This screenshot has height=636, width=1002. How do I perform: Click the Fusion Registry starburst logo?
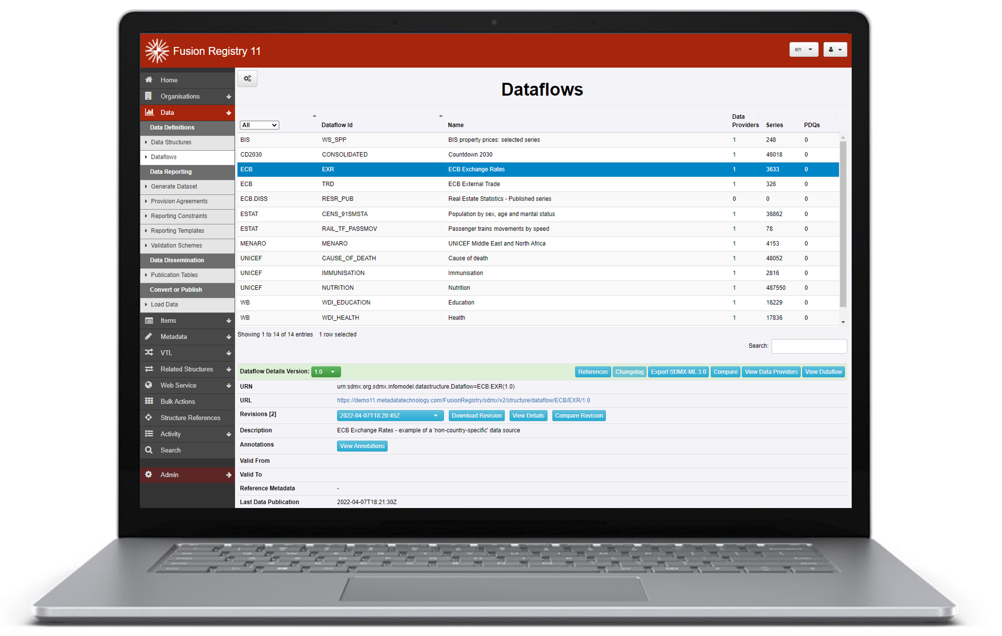[x=157, y=51]
